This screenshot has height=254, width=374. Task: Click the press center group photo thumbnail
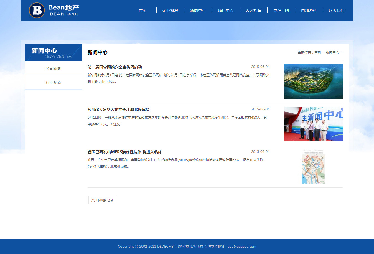tap(313, 124)
